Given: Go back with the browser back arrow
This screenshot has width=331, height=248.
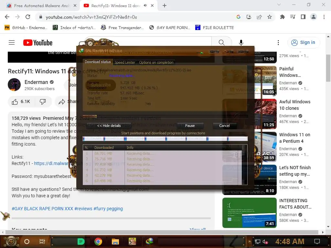Looking at the screenshot, I should [7, 17].
